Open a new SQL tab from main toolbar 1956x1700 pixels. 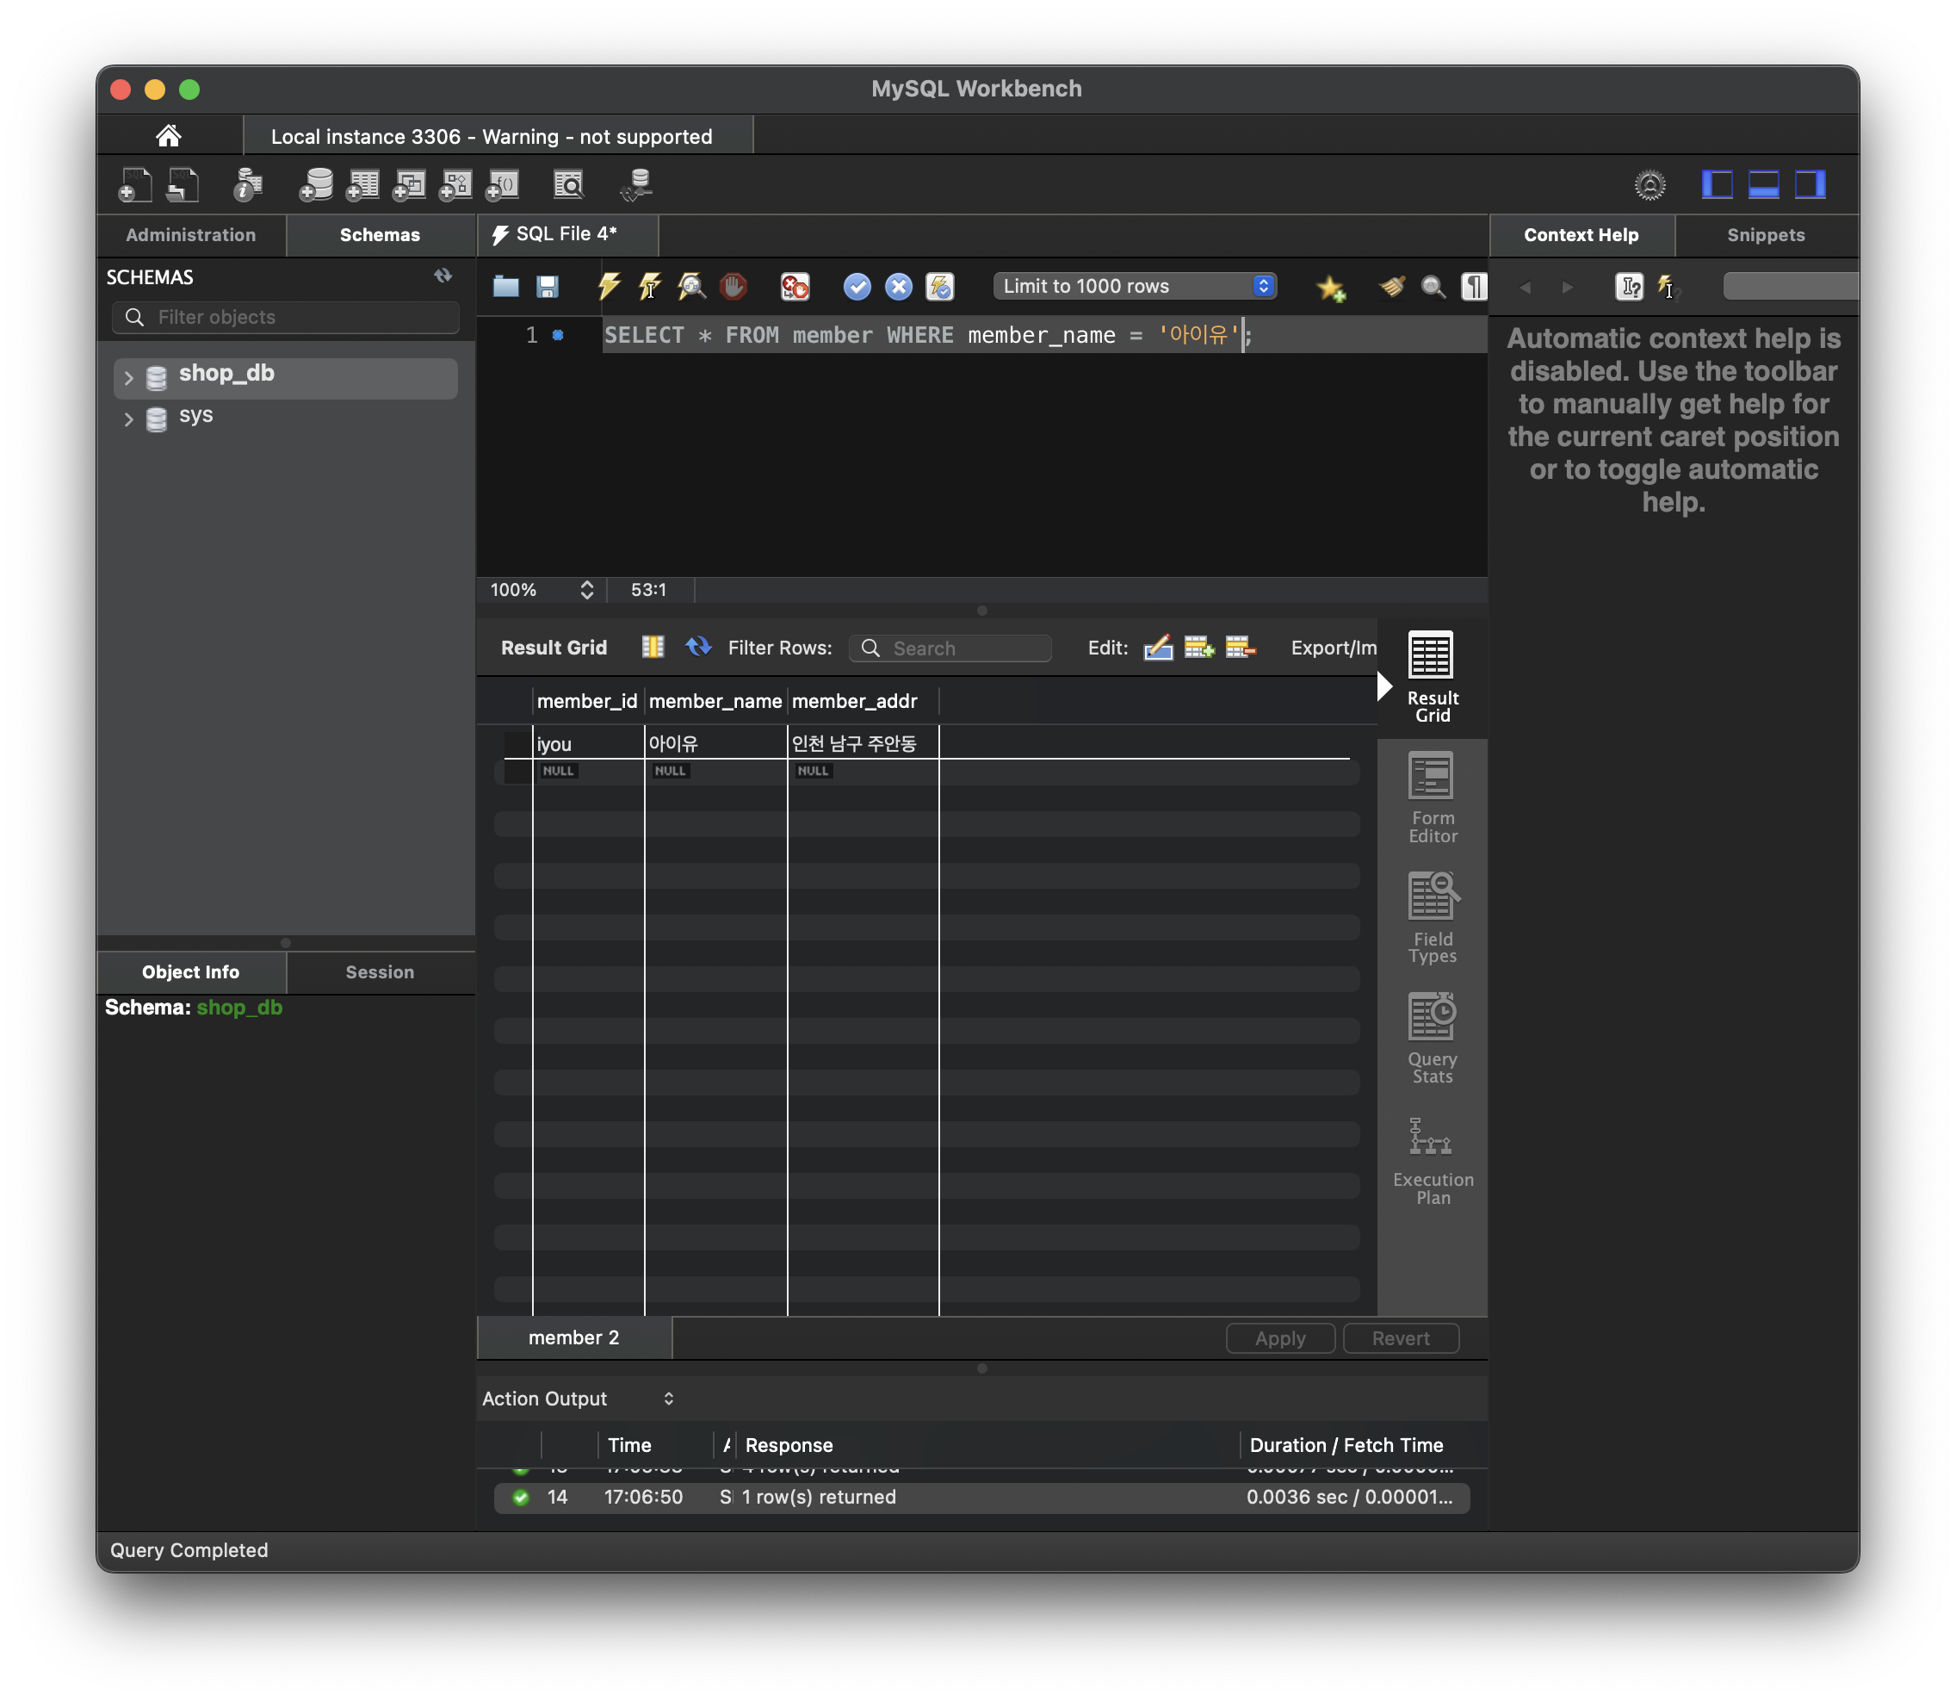click(x=134, y=184)
